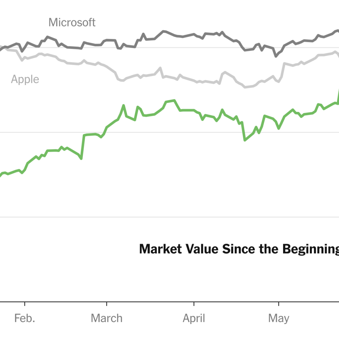Click the Apple line label
Image resolution: width=339 pixels, height=339 pixels.
click(25, 79)
